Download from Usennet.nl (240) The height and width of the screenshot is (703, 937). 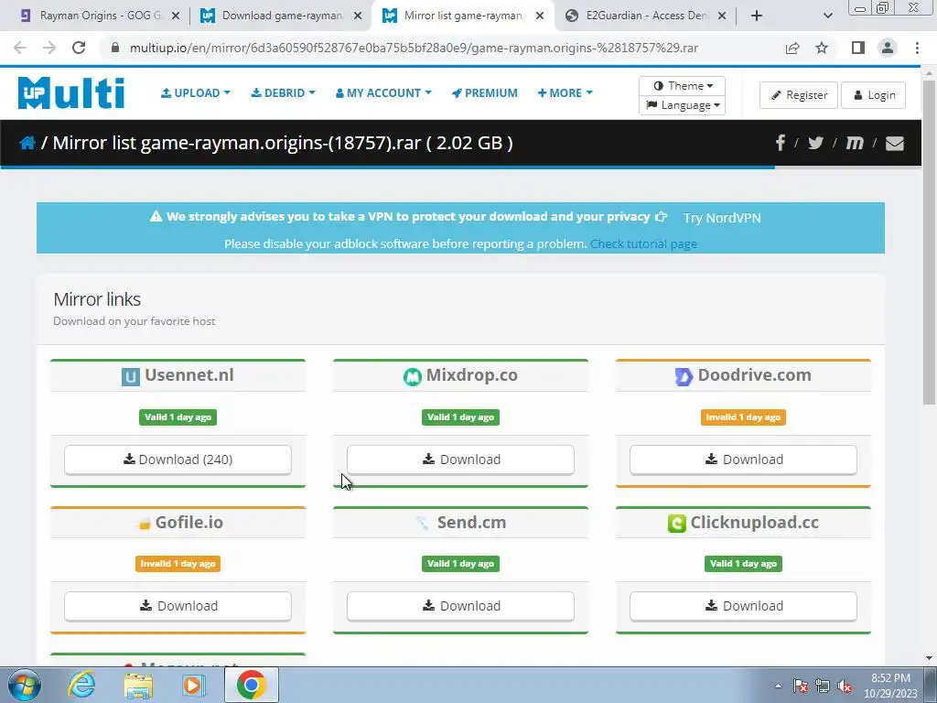178,460
